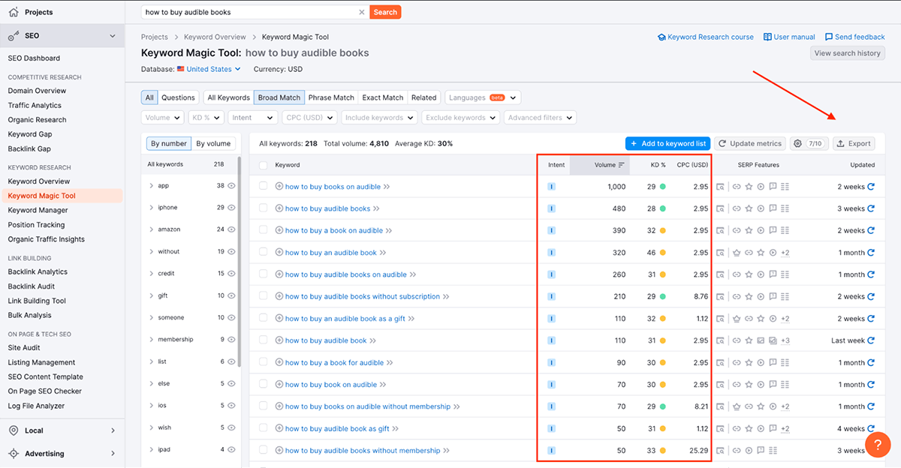Screen dimensions: 901x468
Task: Click the User manual icon link
Action: point(767,36)
